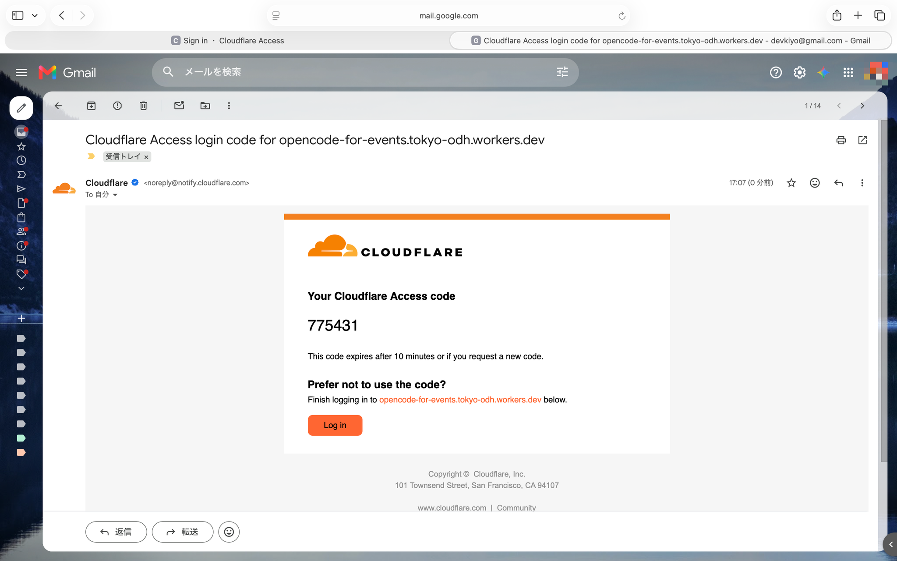Click the Cloudflare sender avatar

(64, 188)
